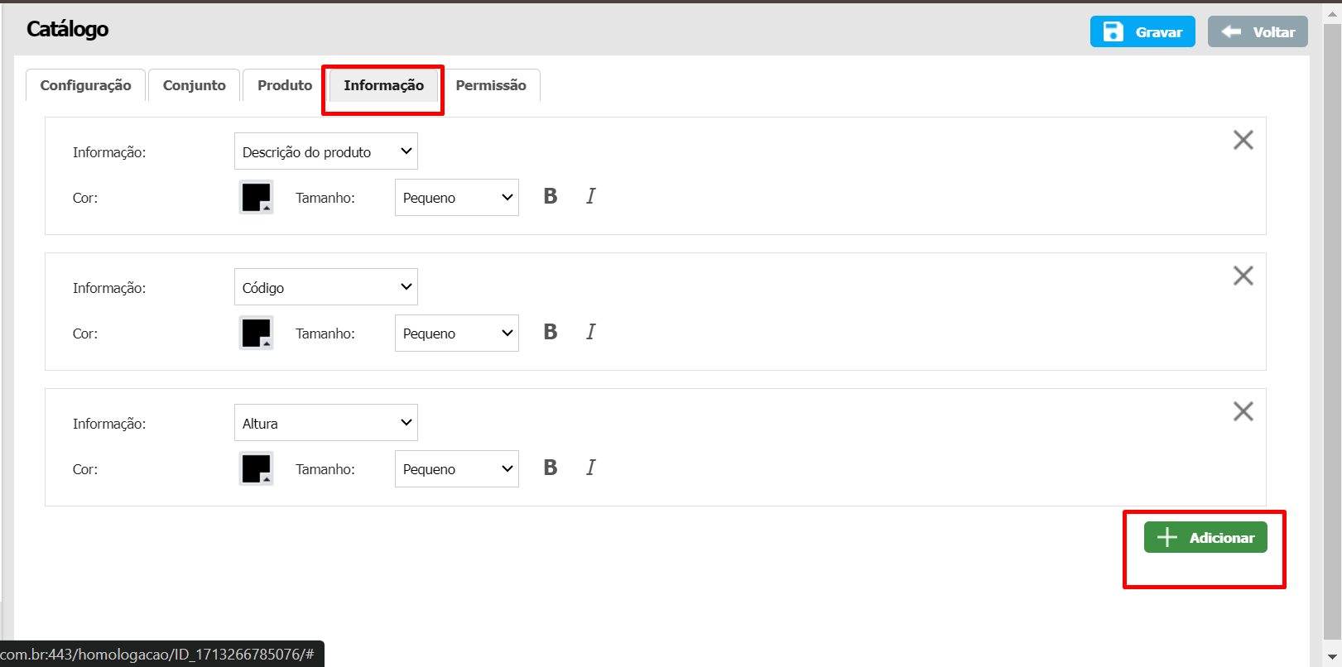Switch to the Configuração tab
The image size is (1342, 667).
(x=86, y=85)
